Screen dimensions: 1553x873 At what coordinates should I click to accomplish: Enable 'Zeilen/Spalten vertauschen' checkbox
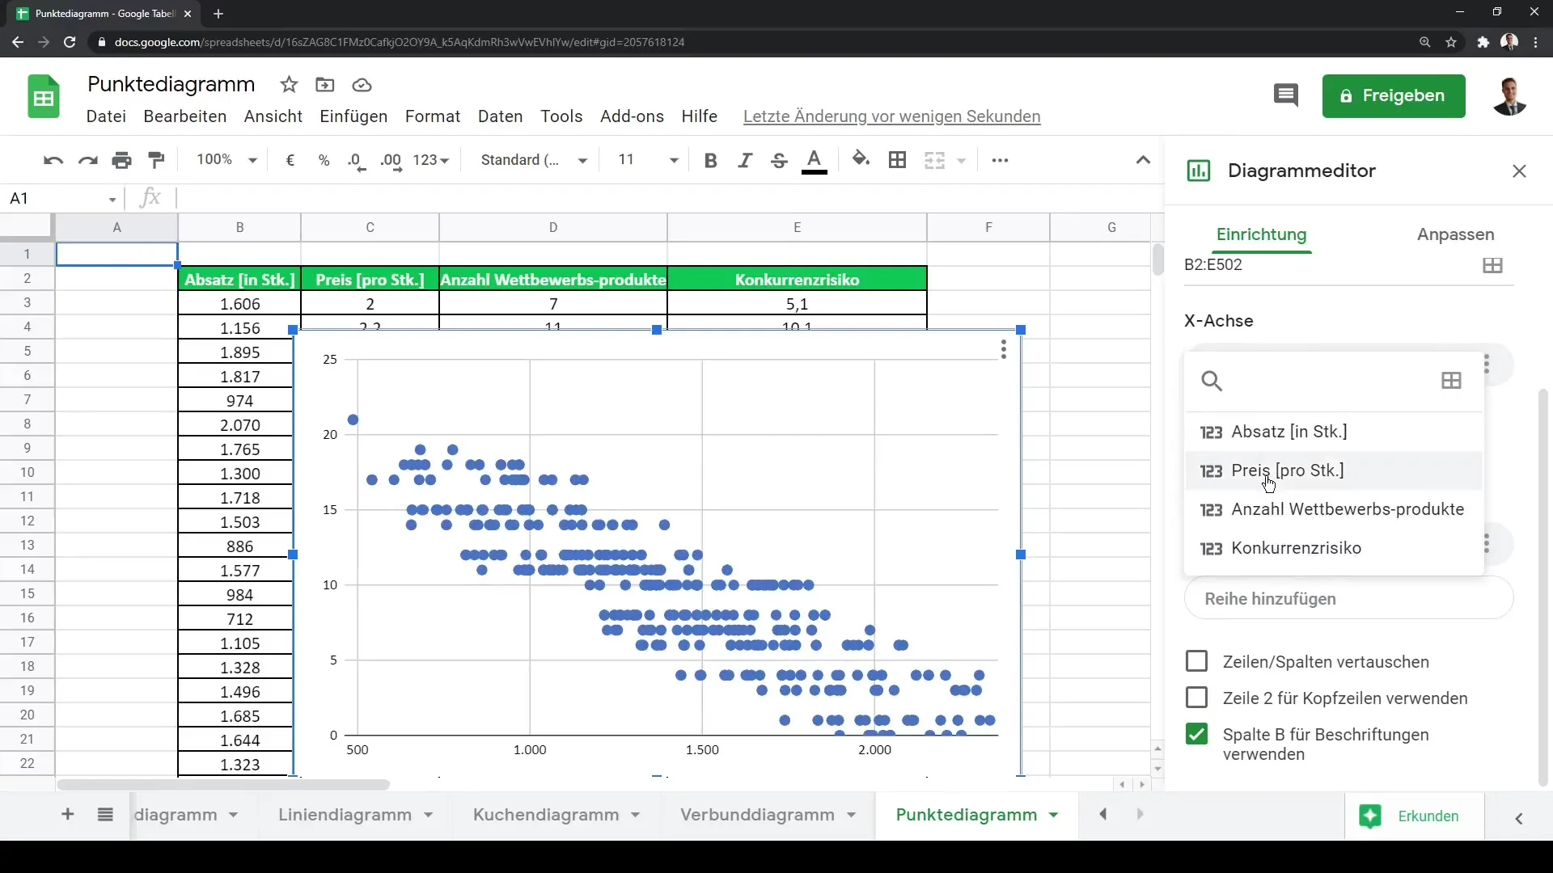point(1197,662)
